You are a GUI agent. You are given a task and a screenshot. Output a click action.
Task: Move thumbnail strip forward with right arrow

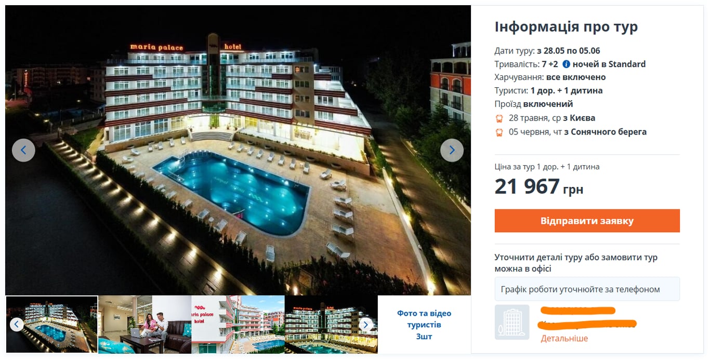point(365,325)
